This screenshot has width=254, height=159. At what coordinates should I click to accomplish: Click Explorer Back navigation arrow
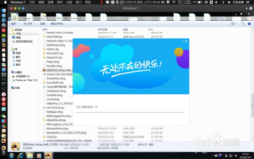[9, 19]
